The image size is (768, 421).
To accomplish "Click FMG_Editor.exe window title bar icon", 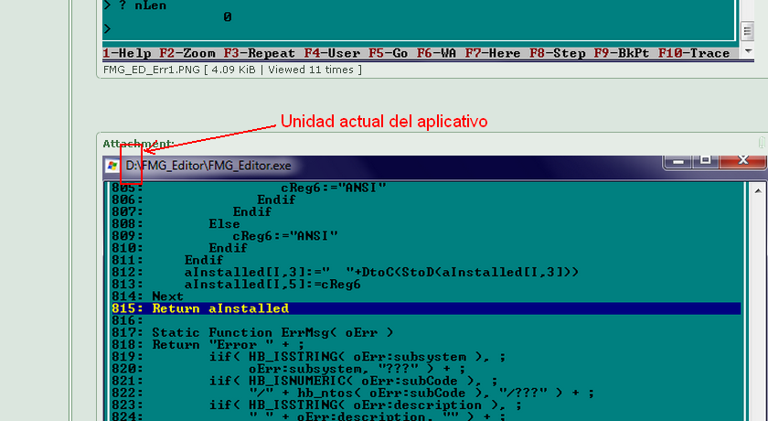I will [112, 166].
